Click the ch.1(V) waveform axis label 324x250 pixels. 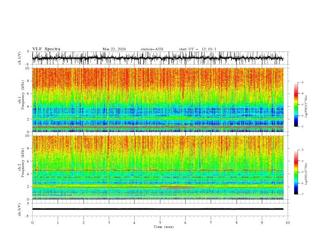click(x=20, y=58)
